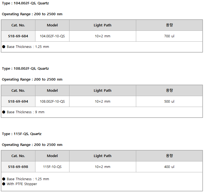Click catalog number S18-69-698
The image size is (204, 193).
[18, 167]
